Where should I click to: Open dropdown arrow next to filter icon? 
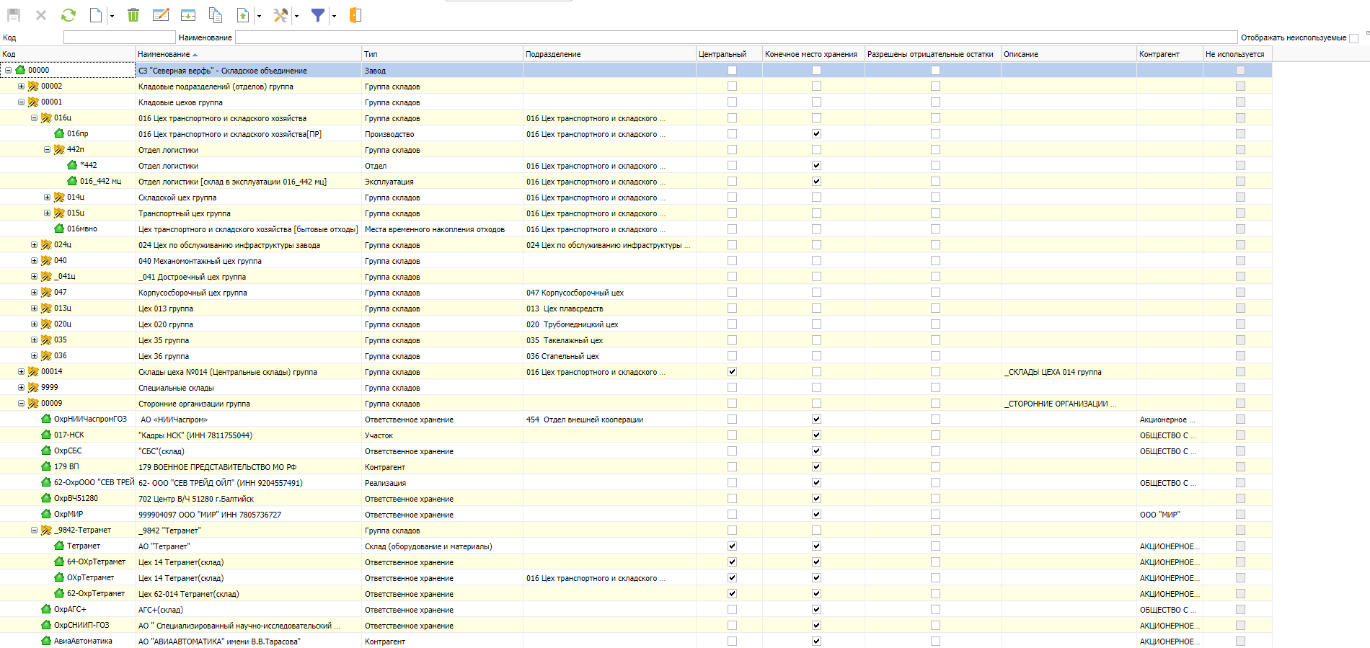tap(334, 16)
